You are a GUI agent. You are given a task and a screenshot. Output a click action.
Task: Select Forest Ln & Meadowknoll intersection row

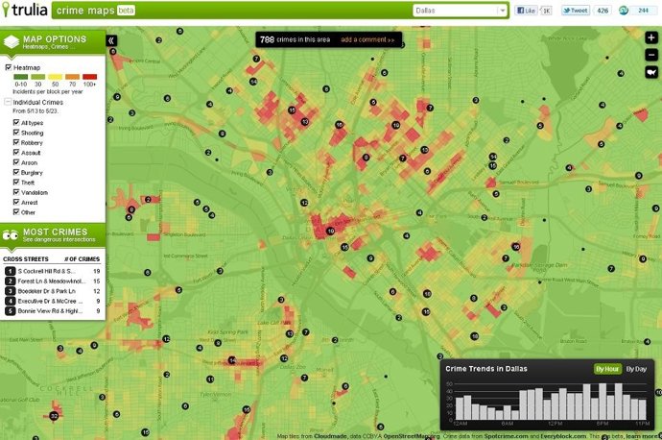(x=53, y=281)
